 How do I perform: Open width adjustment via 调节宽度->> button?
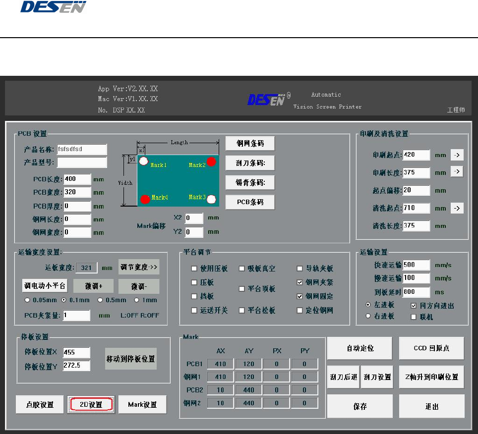point(139,268)
